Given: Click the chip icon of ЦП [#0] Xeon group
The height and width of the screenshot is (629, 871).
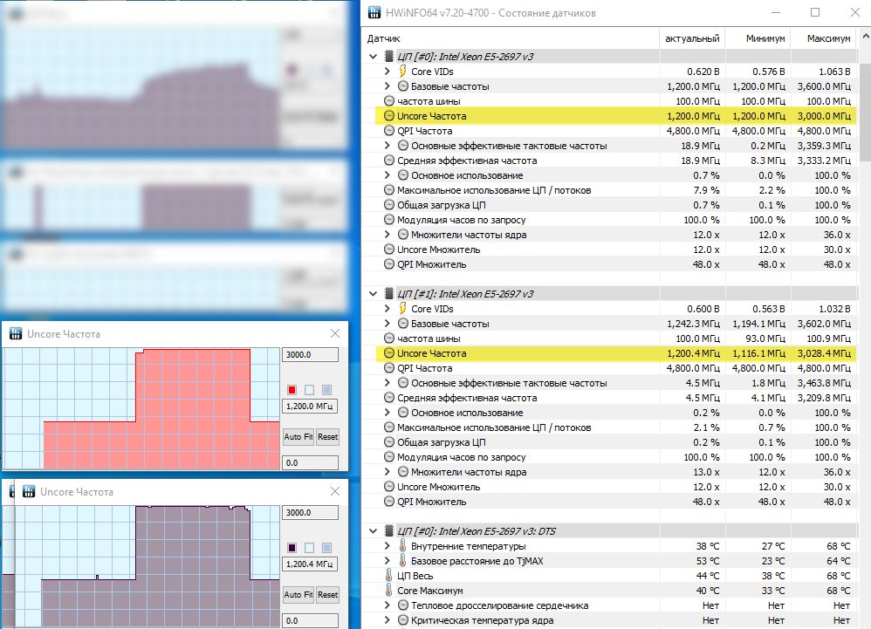Looking at the screenshot, I should coord(389,57).
